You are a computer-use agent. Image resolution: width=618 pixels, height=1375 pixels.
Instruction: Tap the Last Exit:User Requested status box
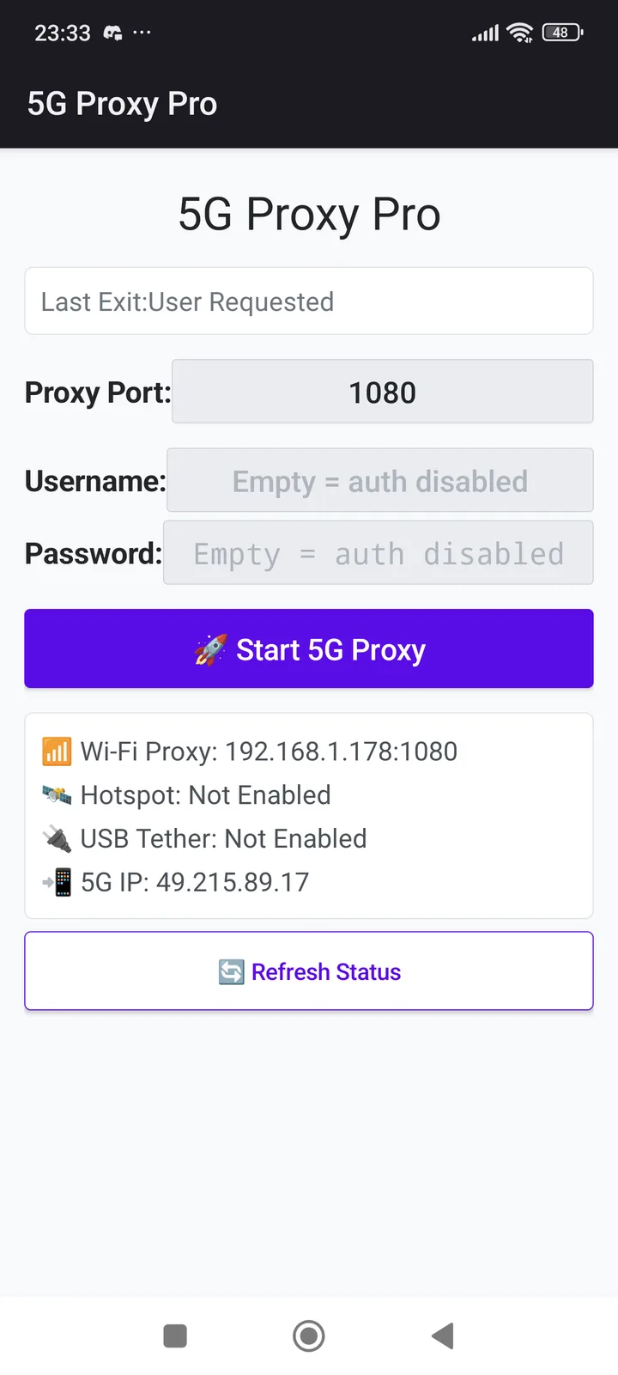pyautogui.click(x=309, y=301)
